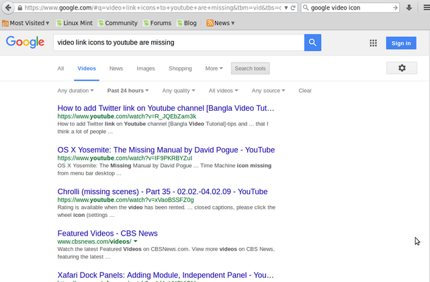Open the Google apps grid icon
This screenshot has width=430, height=282.
pos(374,43)
